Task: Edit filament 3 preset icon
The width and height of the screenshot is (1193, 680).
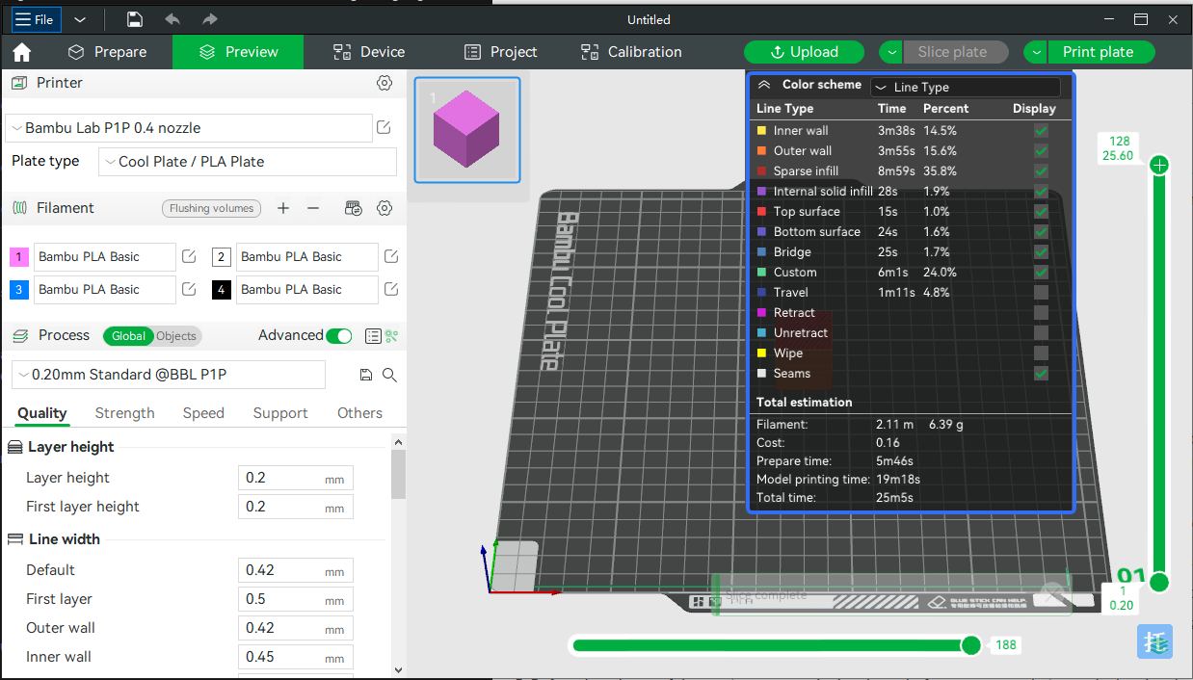Action: click(x=189, y=289)
